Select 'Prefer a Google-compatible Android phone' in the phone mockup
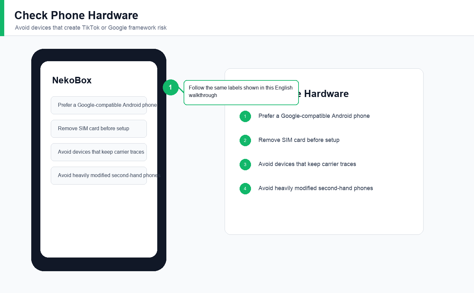Viewport: 474px width, 293px height. pos(99,105)
